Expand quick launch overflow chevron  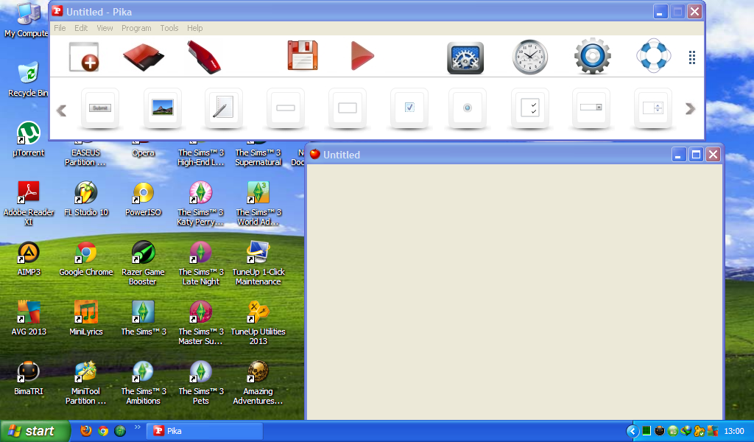(x=137, y=427)
